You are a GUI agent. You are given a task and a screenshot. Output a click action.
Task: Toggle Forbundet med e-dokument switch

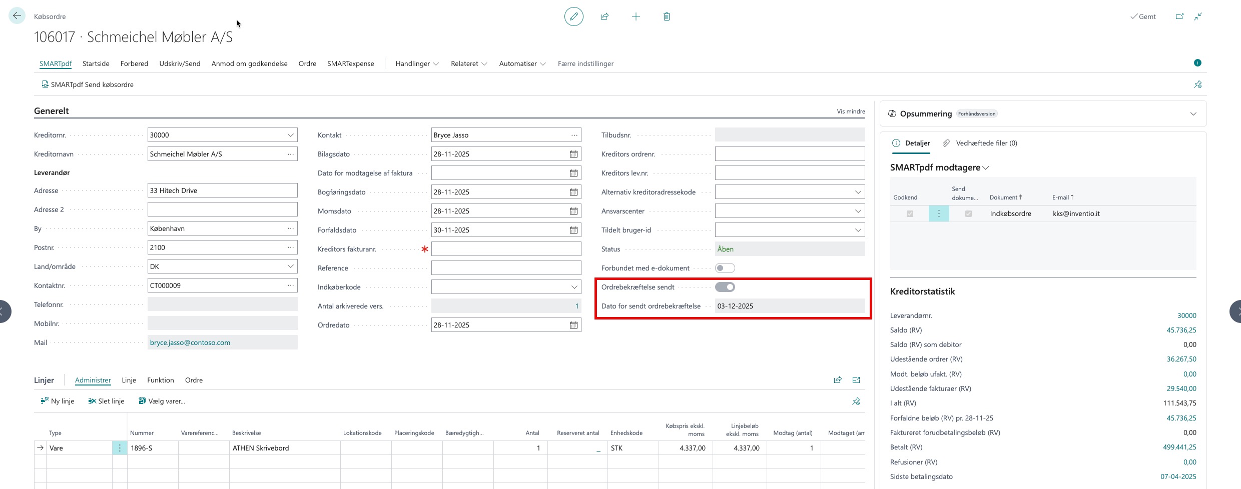click(x=725, y=268)
